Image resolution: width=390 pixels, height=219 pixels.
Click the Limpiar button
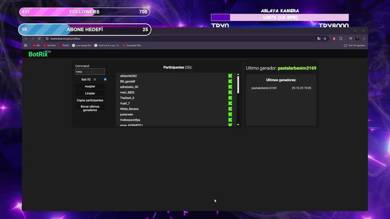(x=90, y=93)
